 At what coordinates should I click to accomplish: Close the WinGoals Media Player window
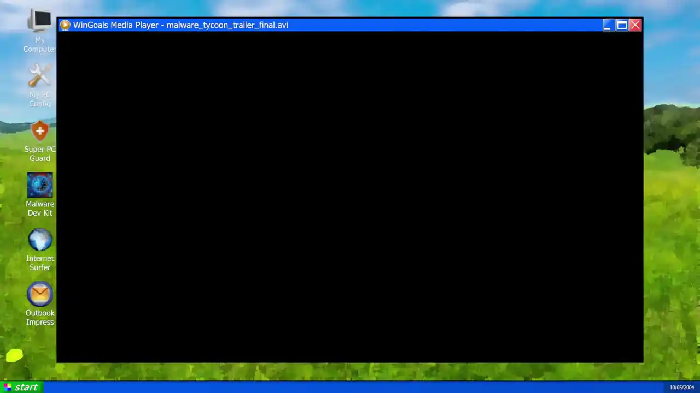[635, 25]
